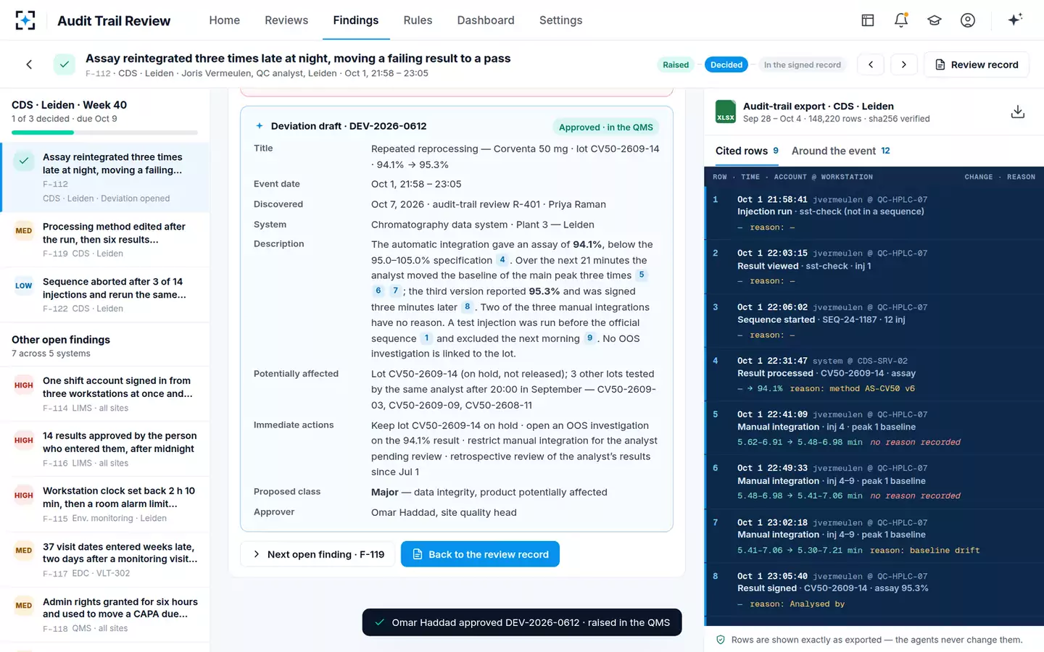The width and height of the screenshot is (1044, 652).
Task: Select audit row 5 Manual integration 22:41:09
Action: (874, 428)
